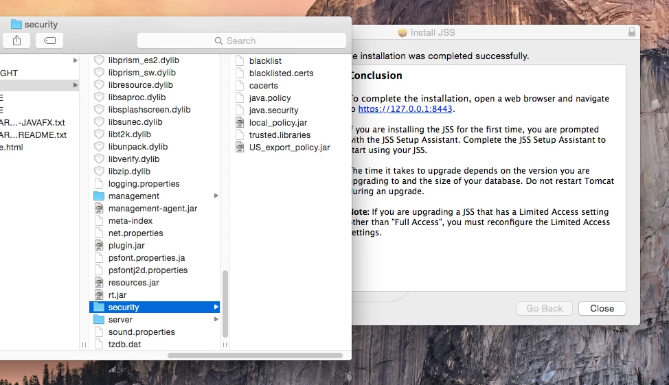Click the Close button in installer
669x385 pixels.
[x=602, y=308]
